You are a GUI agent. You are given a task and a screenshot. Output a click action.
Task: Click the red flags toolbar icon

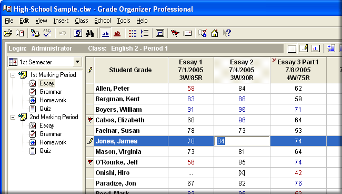coord(175,33)
